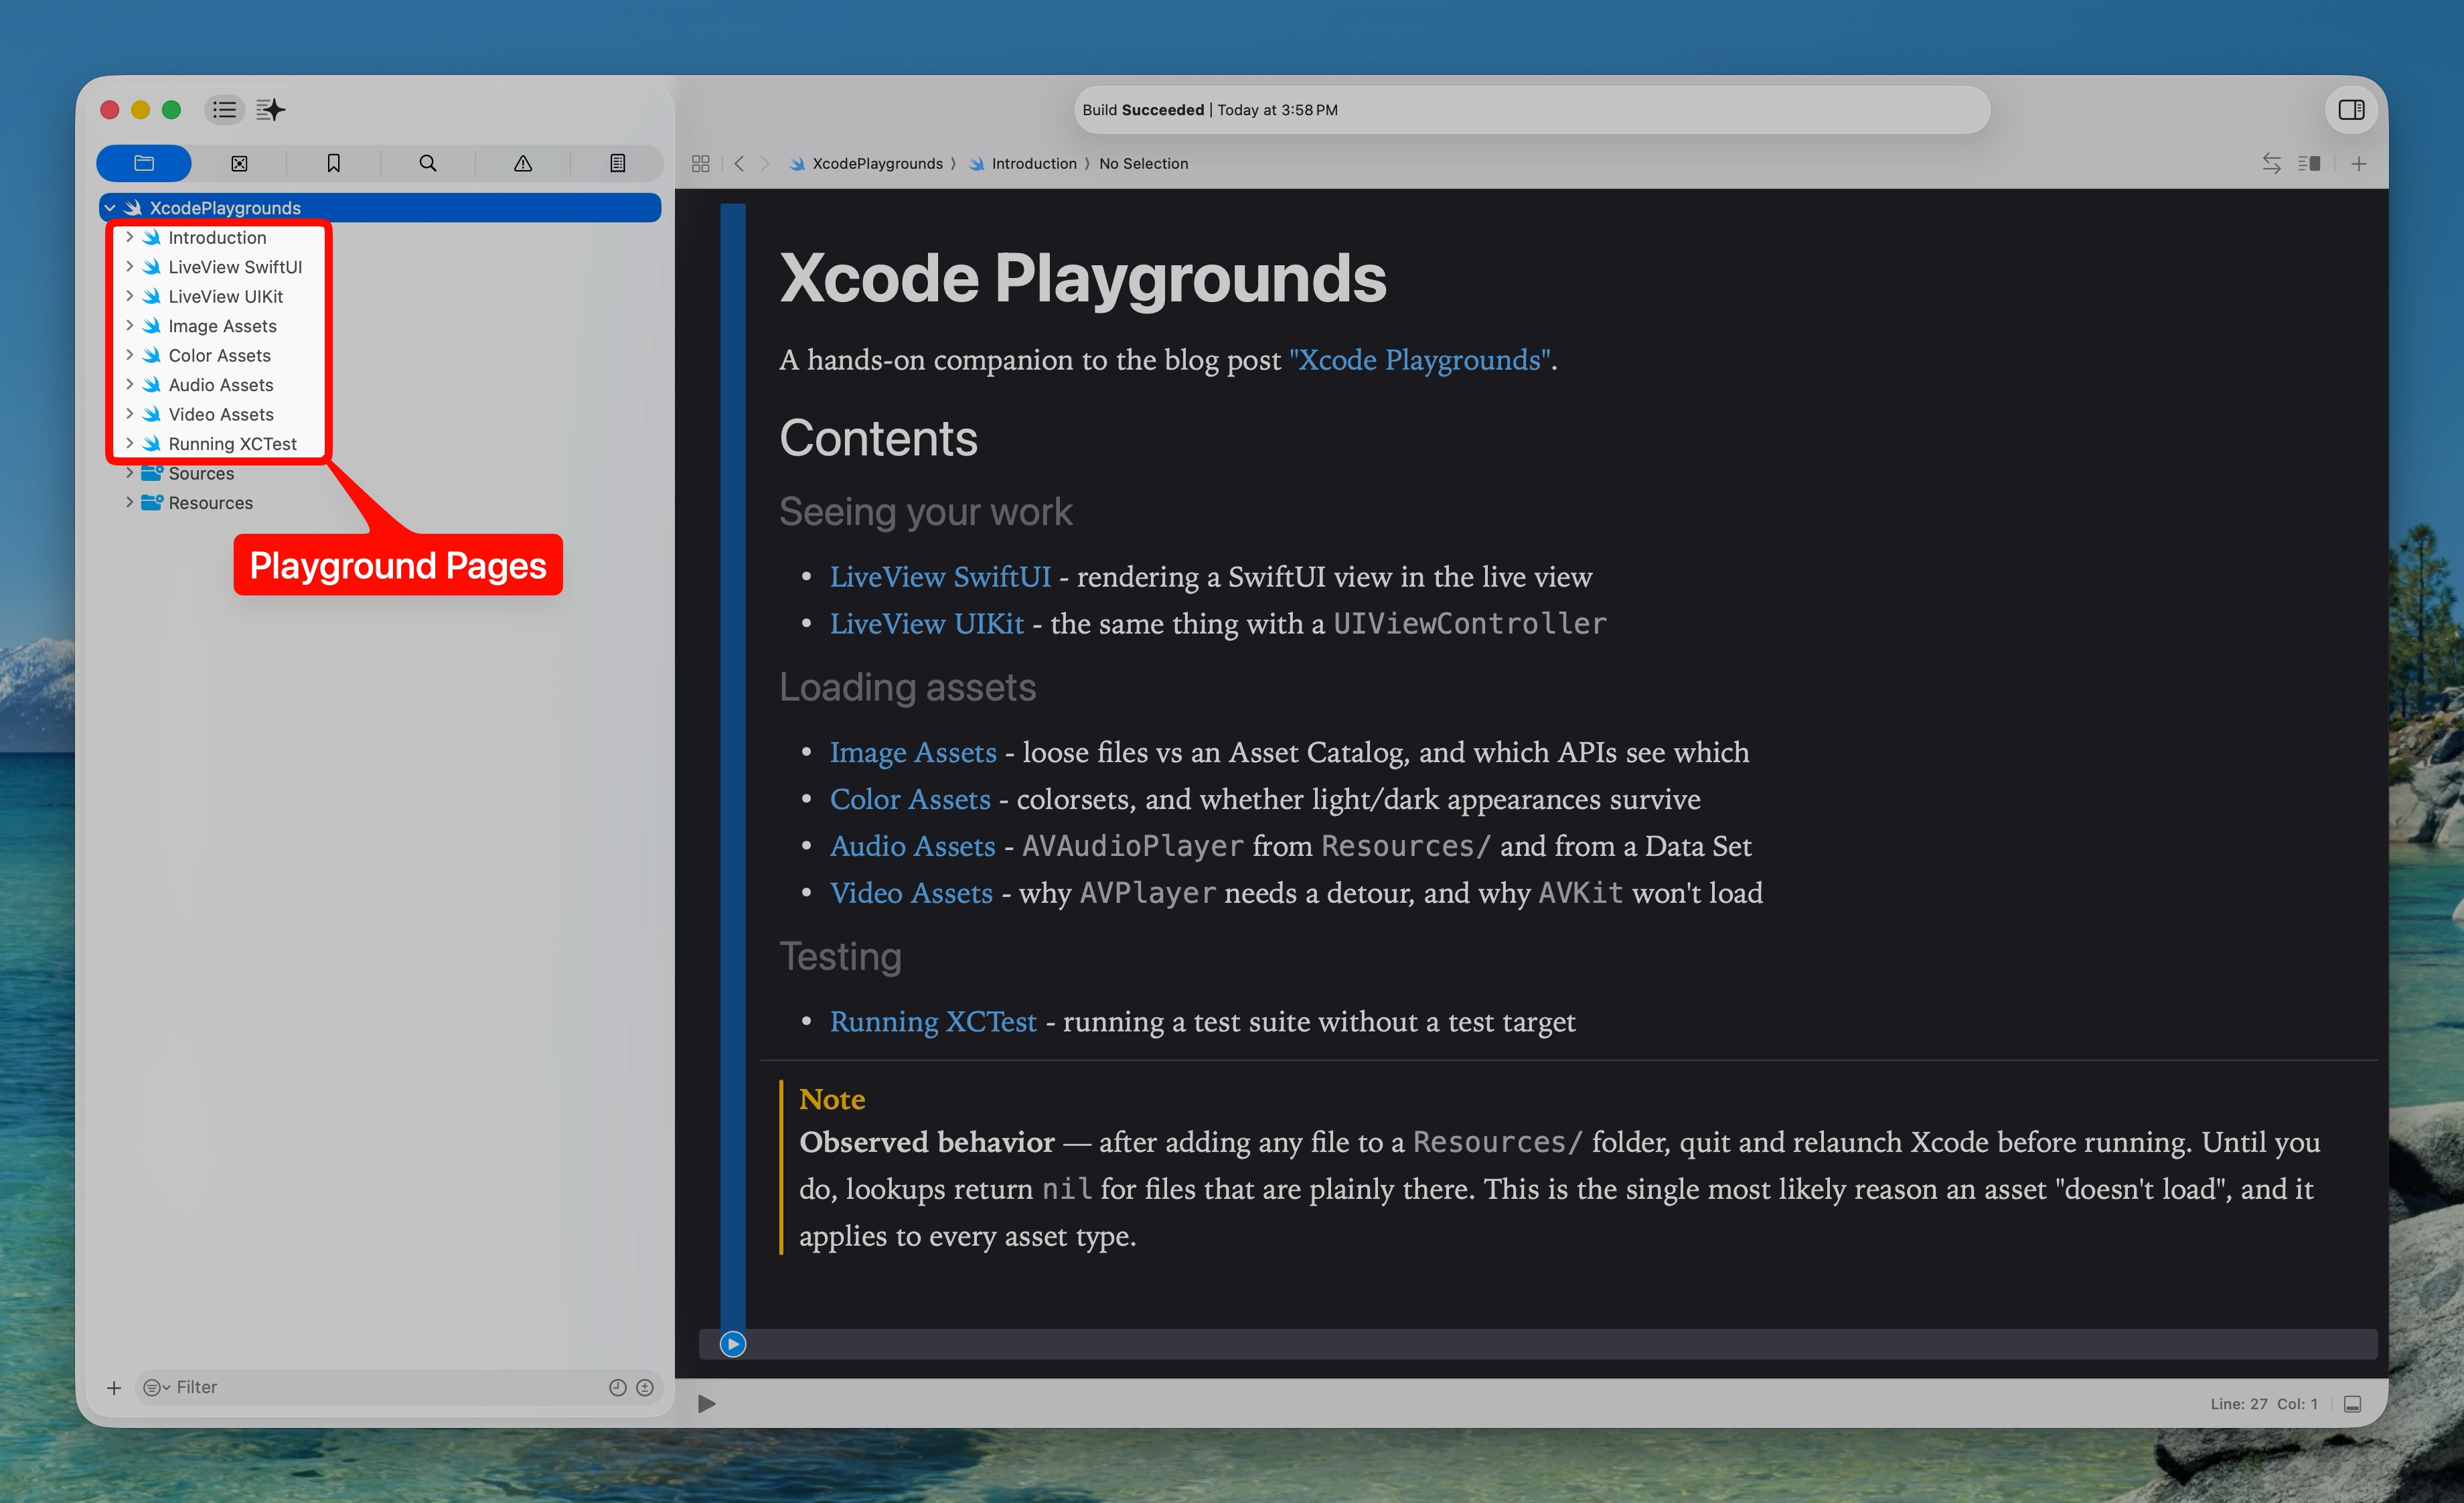Expand the Sources folder chevron

pos(129,473)
